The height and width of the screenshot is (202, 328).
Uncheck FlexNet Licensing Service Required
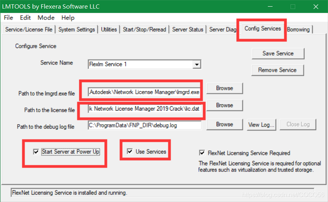(x=202, y=153)
